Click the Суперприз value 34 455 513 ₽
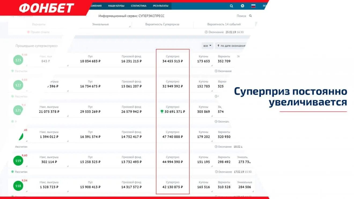The height and width of the screenshot is (199, 354). 173,61
